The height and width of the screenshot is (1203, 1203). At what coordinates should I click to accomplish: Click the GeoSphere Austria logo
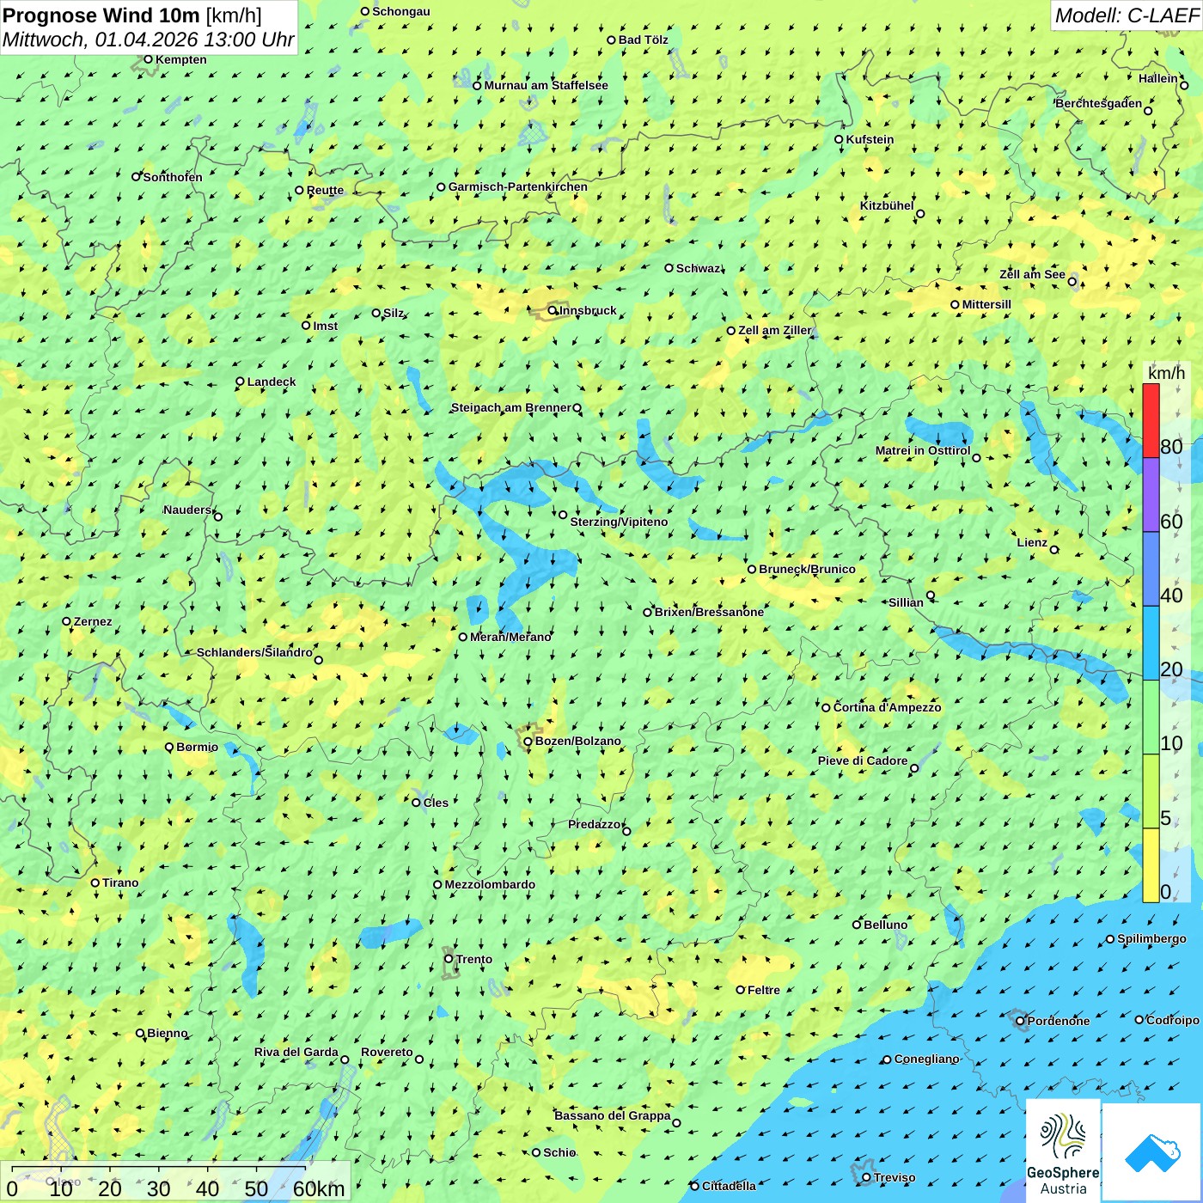1063,1151
